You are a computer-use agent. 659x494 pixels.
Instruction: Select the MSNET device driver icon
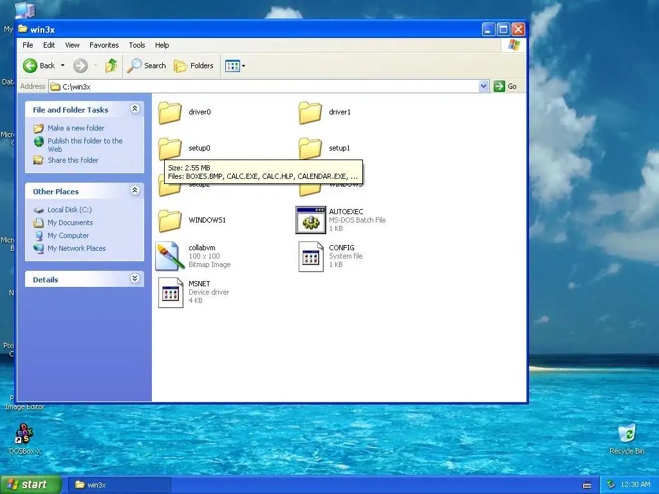pyautogui.click(x=171, y=293)
